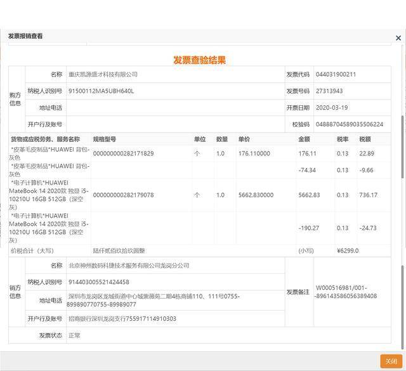Select unit price 5662.830000
The image size is (406, 371).
click(x=256, y=195)
